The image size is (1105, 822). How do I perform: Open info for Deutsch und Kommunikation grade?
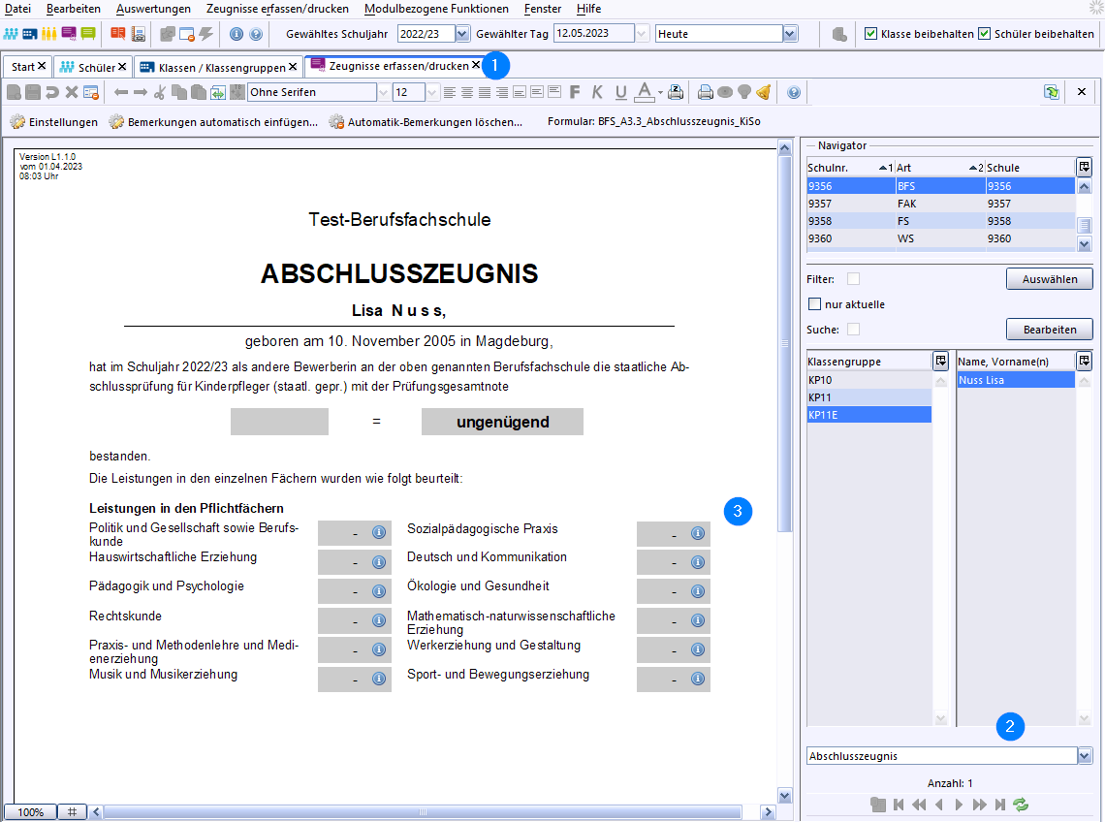[x=697, y=562]
